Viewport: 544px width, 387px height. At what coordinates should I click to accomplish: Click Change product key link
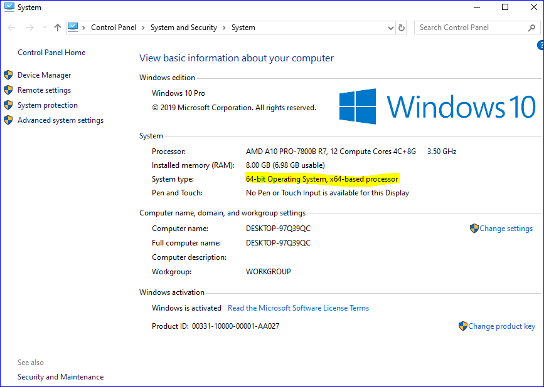pyautogui.click(x=502, y=326)
